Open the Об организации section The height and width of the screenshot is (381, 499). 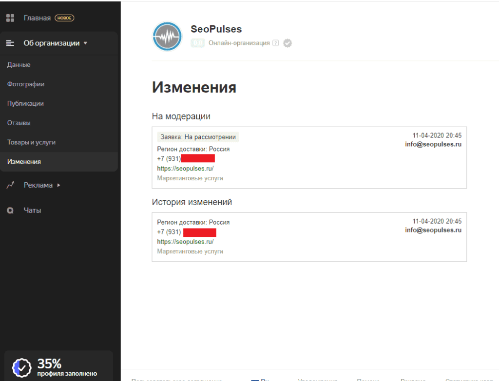(52, 43)
